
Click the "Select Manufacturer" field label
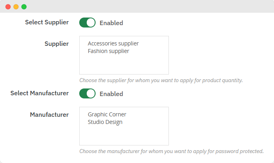click(x=39, y=93)
